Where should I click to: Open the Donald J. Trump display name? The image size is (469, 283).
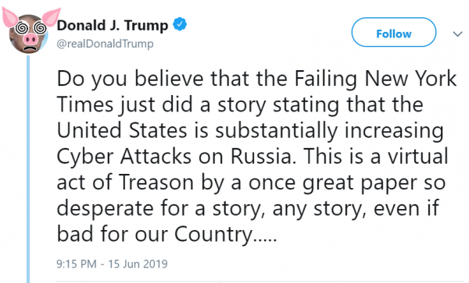pyautogui.click(x=113, y=26)
